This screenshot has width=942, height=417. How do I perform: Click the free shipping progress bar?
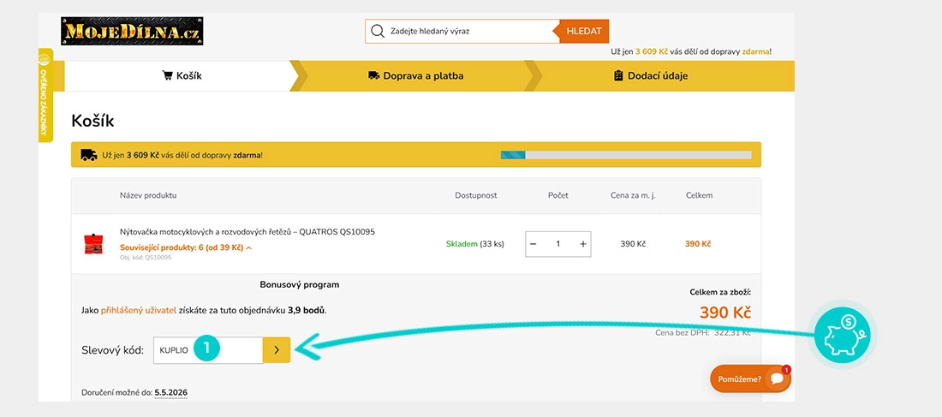[x=625, y=155]
